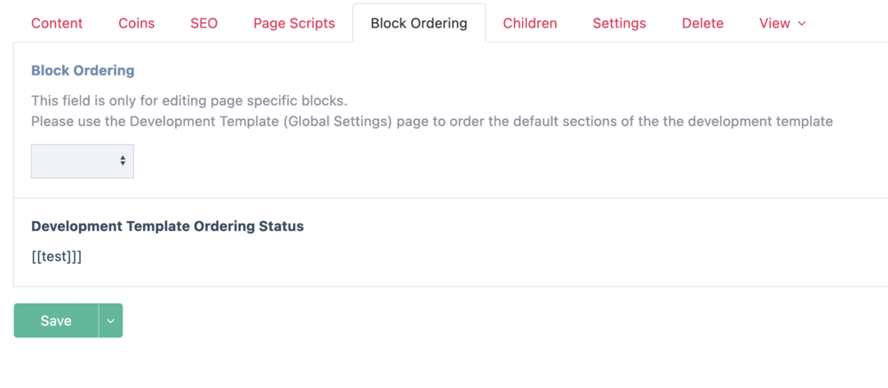Choose the Delete tab
The width and height of the screenshot is (888, 388).
point(702,24)
